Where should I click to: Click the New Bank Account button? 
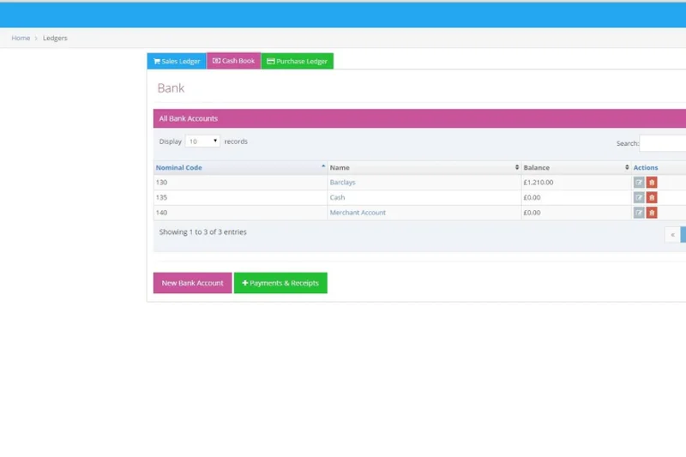(192, 283)
